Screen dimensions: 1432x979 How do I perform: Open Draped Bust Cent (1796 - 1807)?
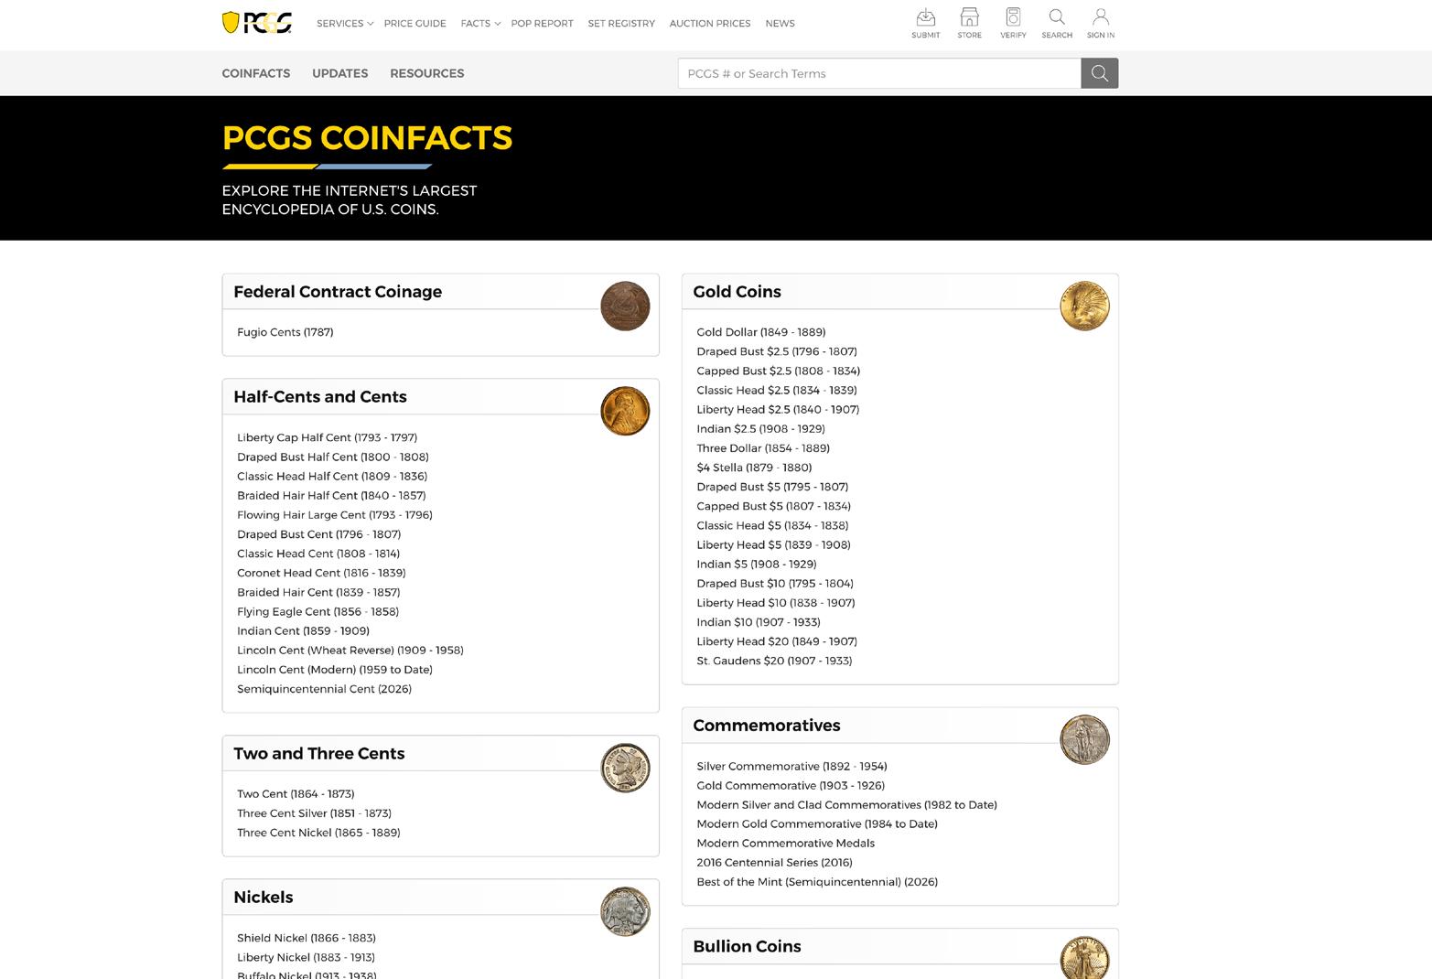[319, 534]
